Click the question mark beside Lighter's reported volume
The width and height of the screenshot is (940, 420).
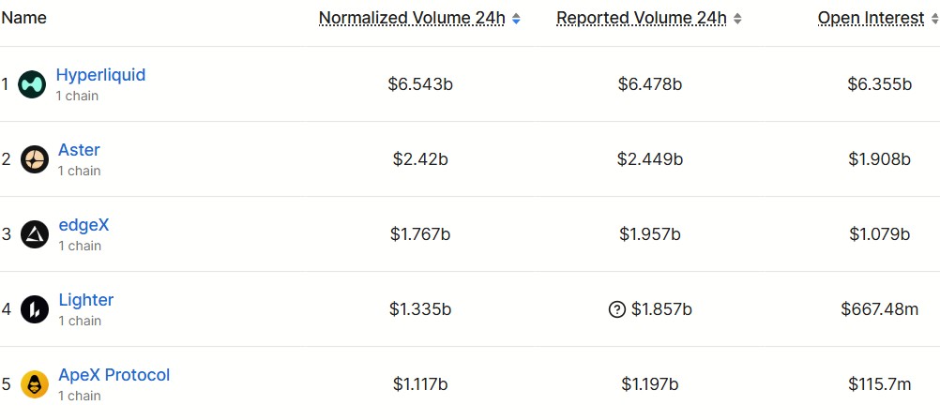pos(616,309)
